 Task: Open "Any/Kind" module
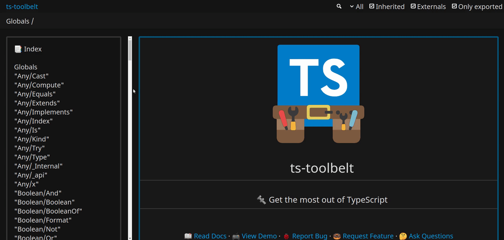pyautogui.click(x=32, y=139)
